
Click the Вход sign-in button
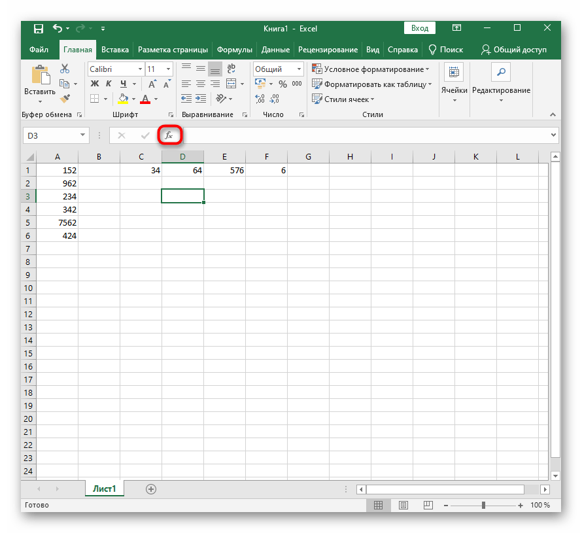click(420, 28)
